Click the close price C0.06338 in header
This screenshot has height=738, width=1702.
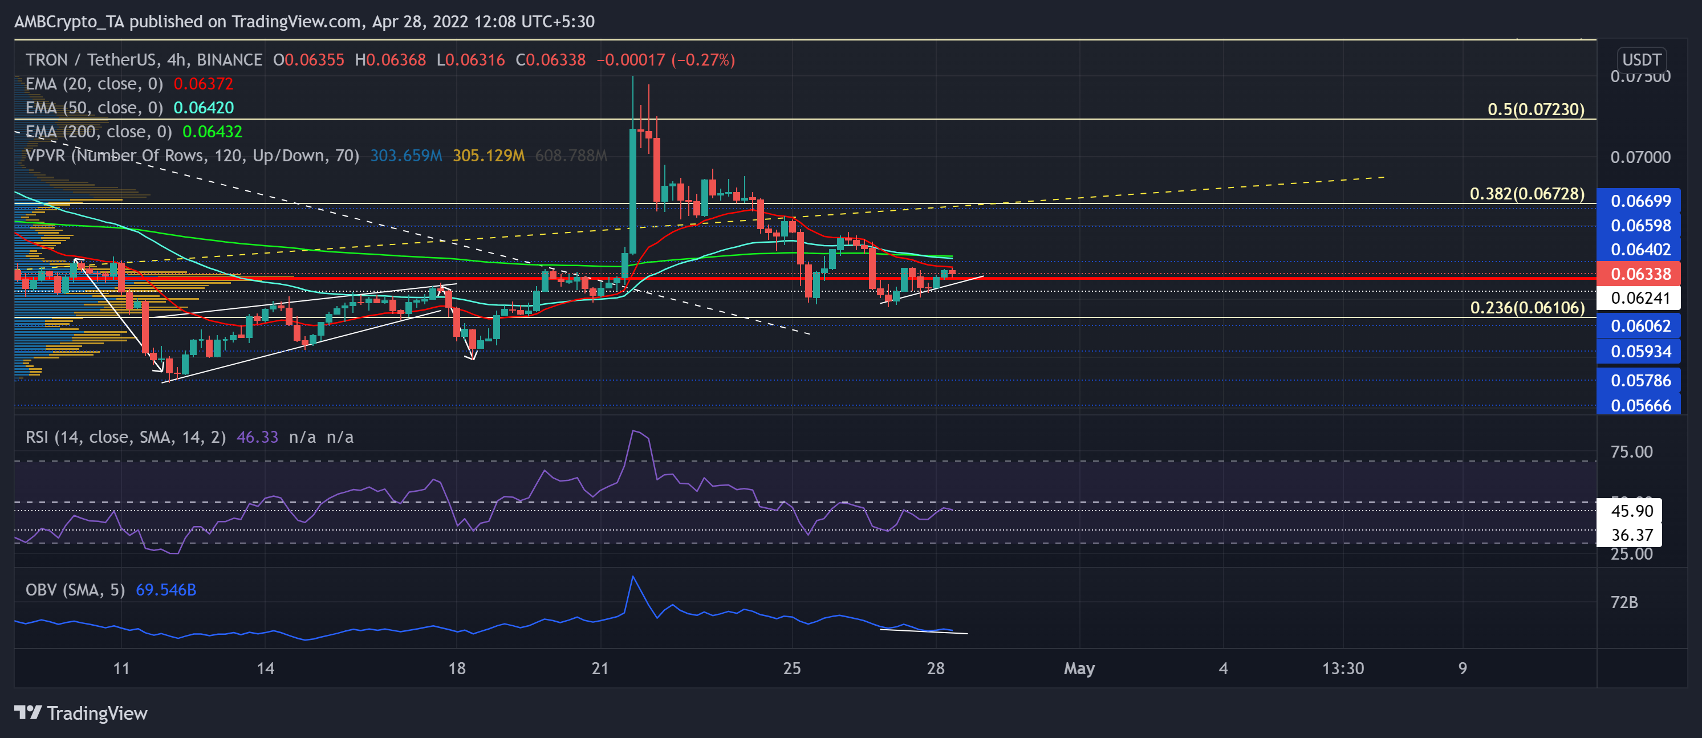pyautogui.click(x=550, y=59)
